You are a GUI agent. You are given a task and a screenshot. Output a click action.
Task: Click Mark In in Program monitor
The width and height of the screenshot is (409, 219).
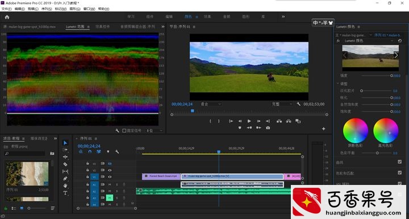[210, 121]
